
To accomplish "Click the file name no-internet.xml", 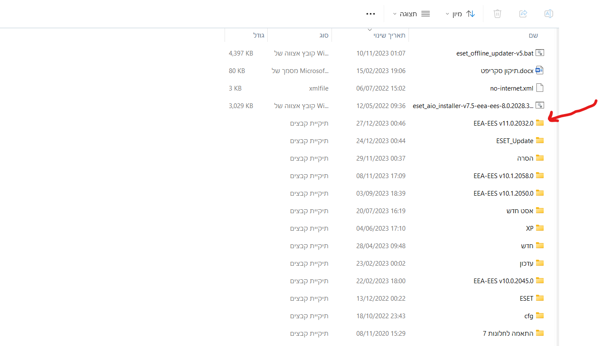I will 512,88.
